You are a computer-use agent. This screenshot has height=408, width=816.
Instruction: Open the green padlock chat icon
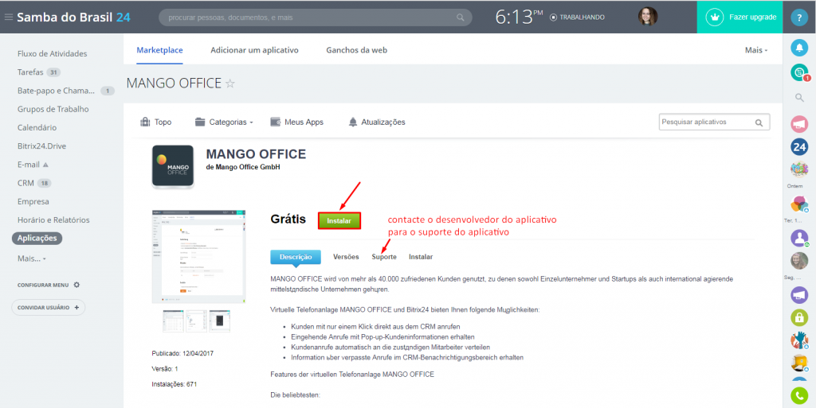tap(799, 317)
